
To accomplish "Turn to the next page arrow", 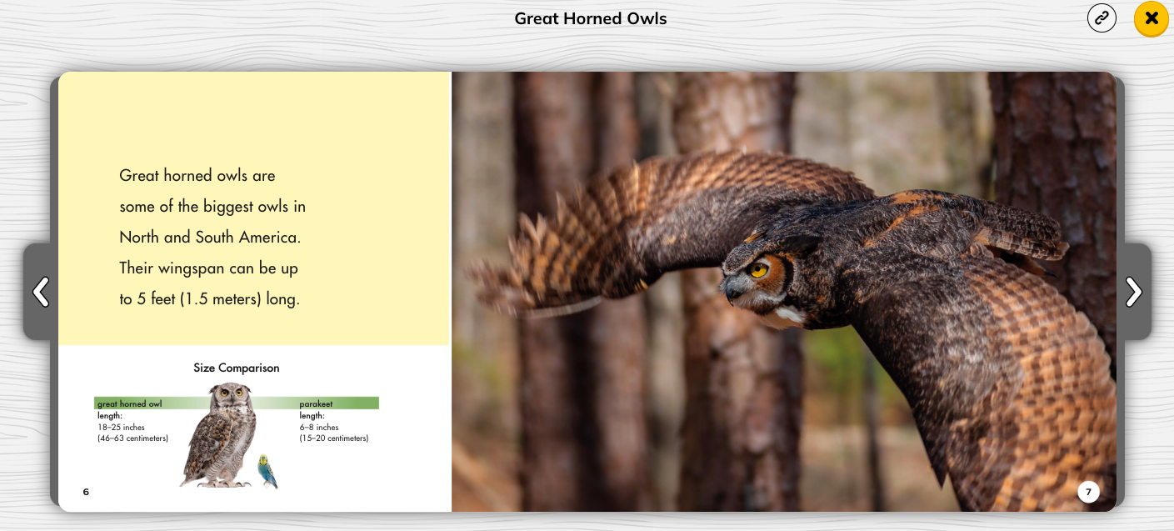I will (x=1133, y=292).
